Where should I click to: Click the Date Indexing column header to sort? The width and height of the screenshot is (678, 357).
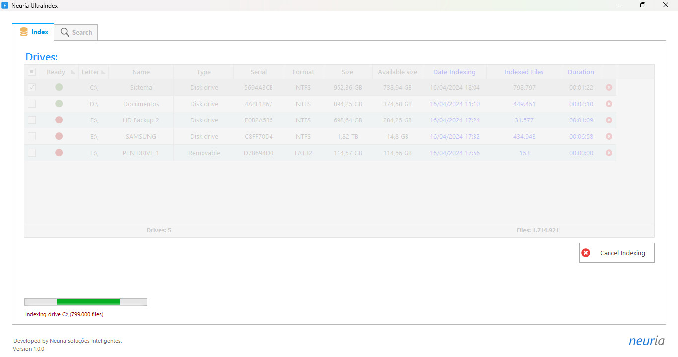(x=454, y=71)
